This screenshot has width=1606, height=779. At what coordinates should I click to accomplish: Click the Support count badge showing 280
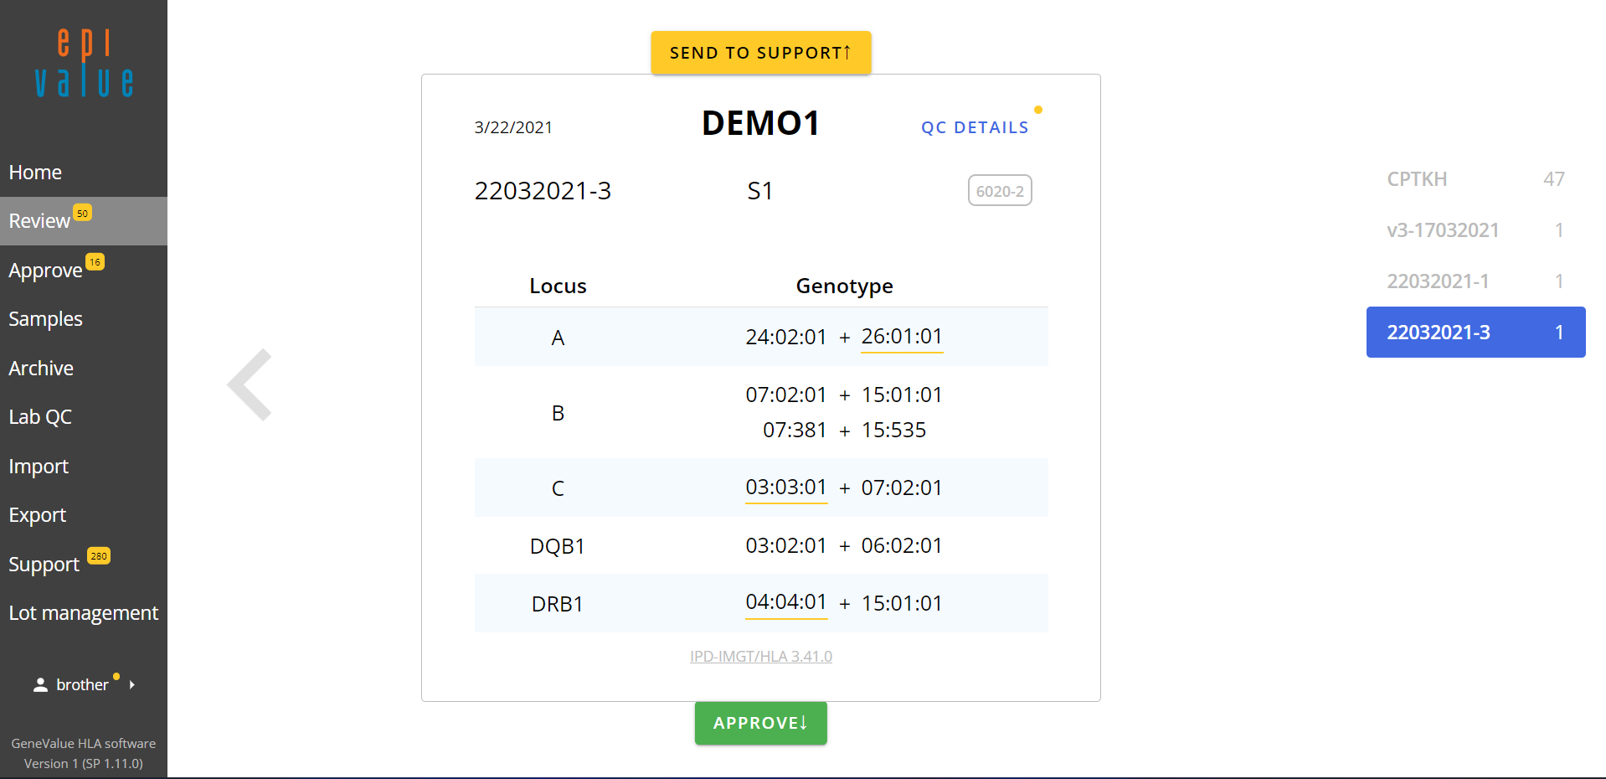99,556
